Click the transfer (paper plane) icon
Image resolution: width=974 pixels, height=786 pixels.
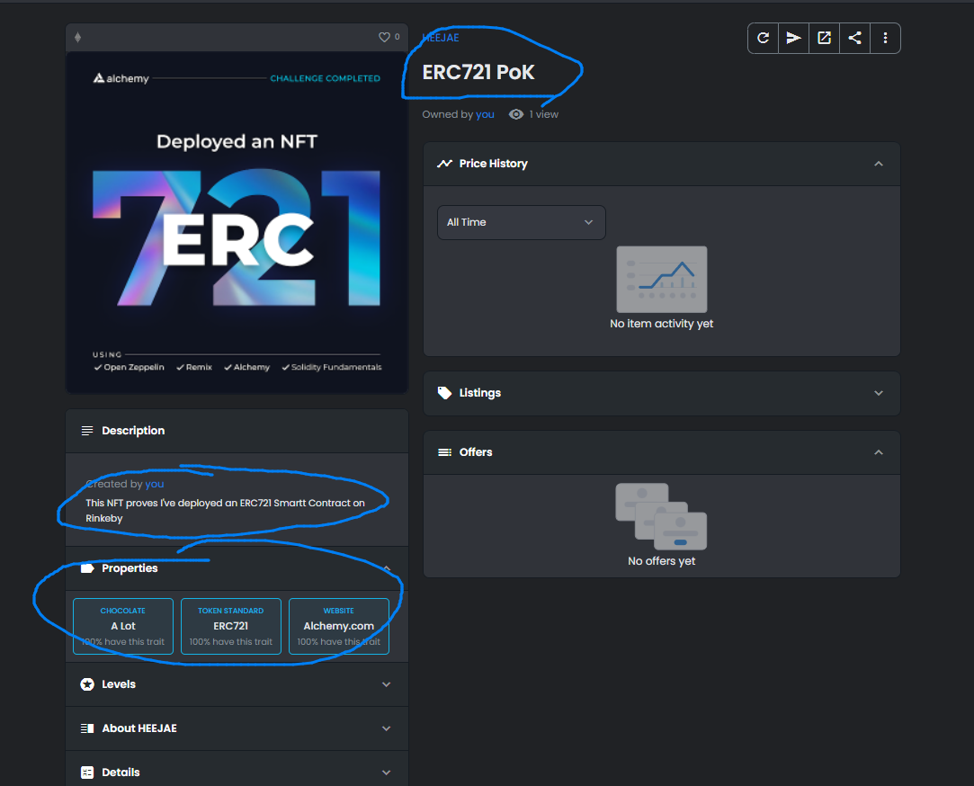point(793,38)
